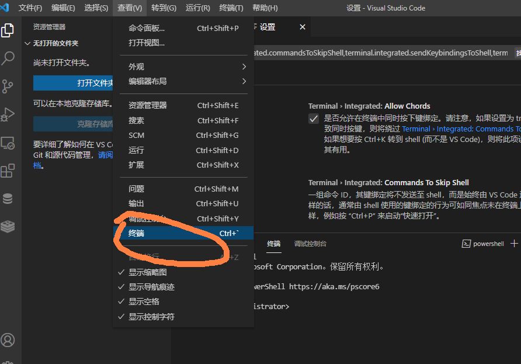Click the settings search input field

(x=381, y=53)
